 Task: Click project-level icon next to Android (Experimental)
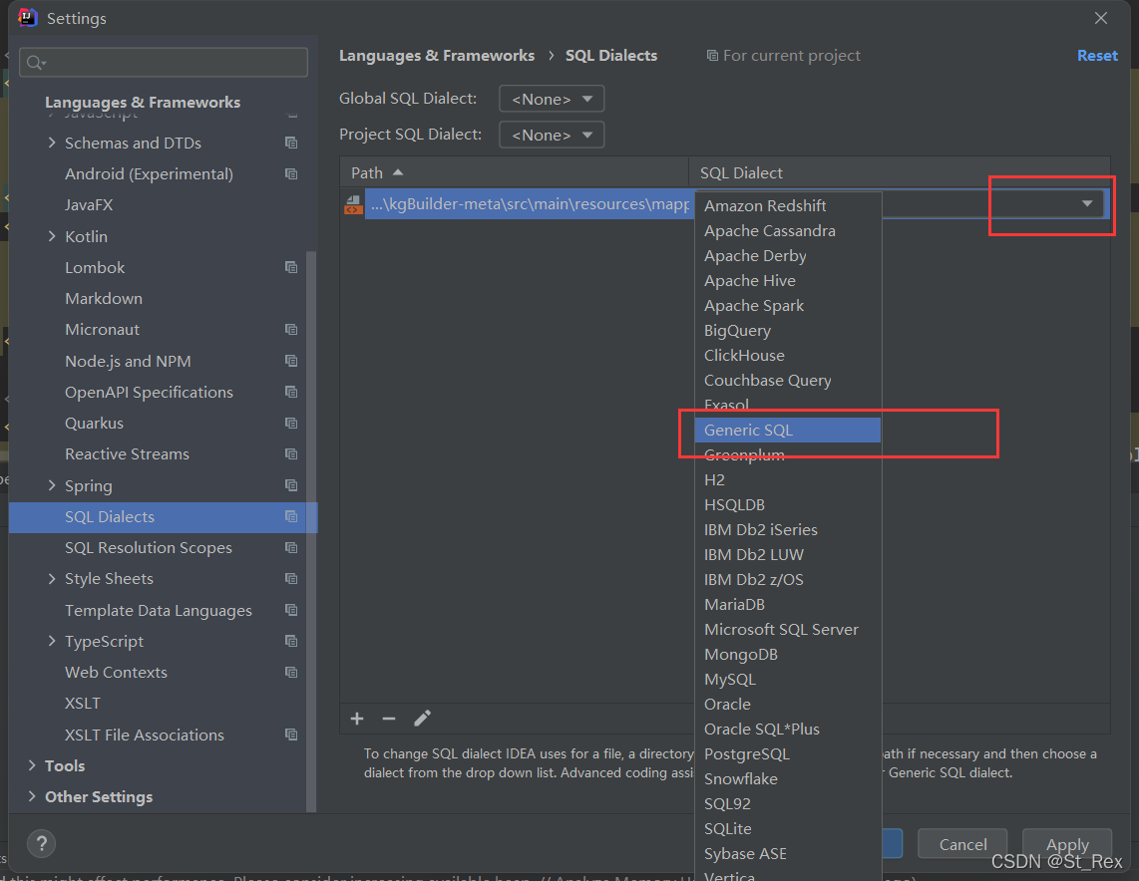click(291, 174)
